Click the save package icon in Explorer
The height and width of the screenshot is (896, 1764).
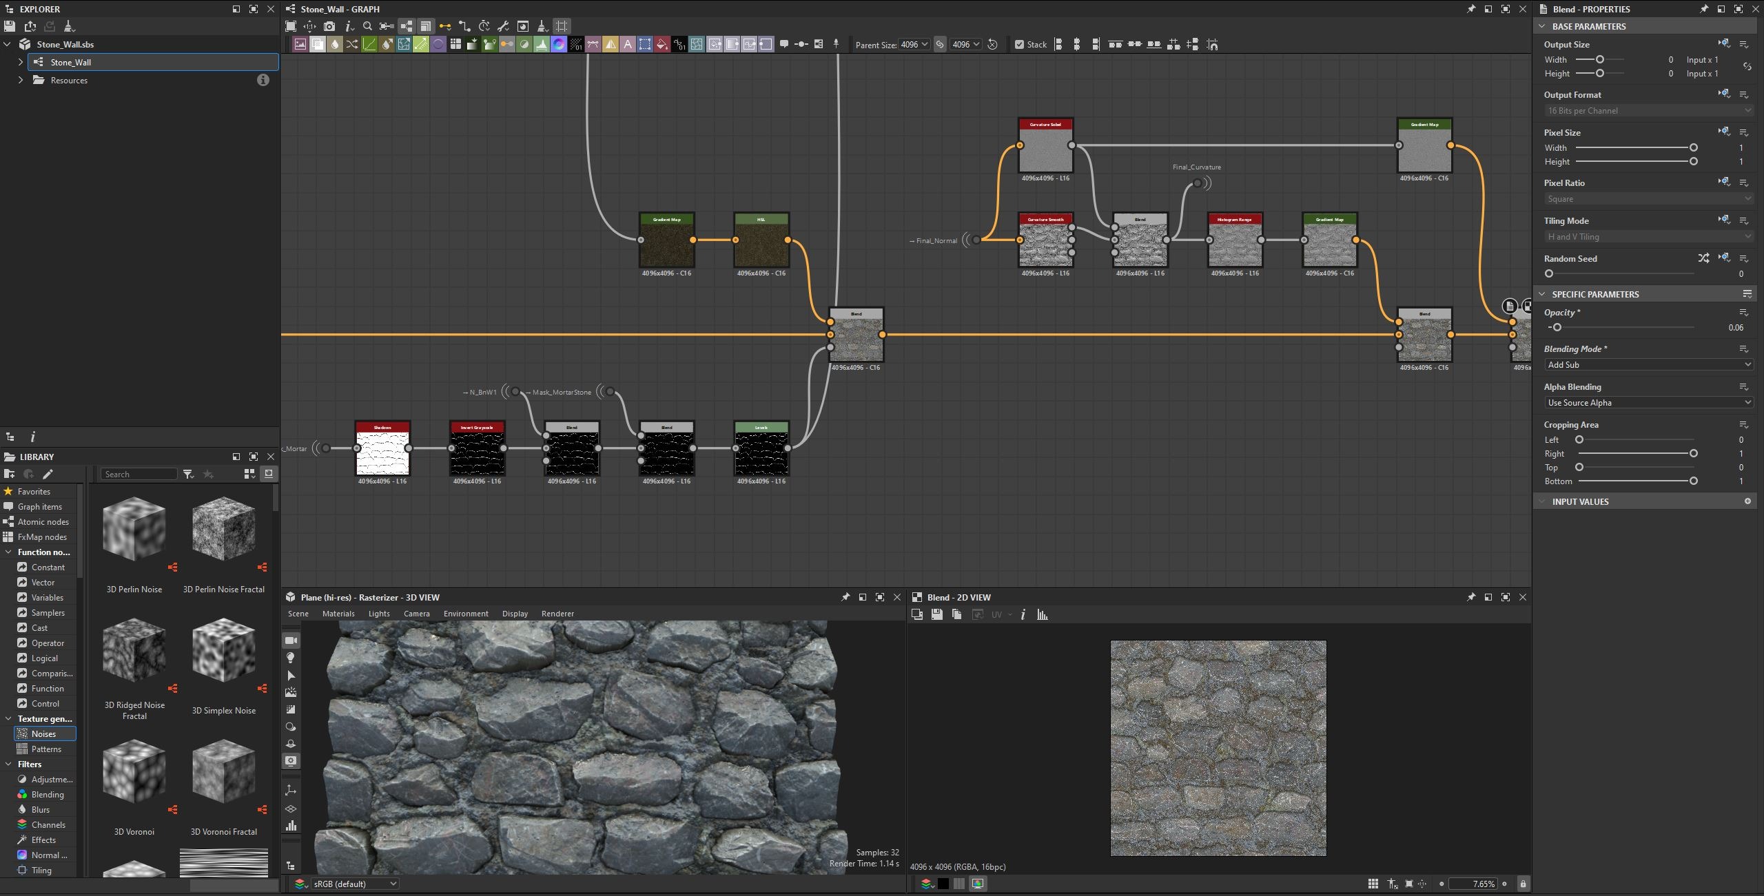pos(10,26)
